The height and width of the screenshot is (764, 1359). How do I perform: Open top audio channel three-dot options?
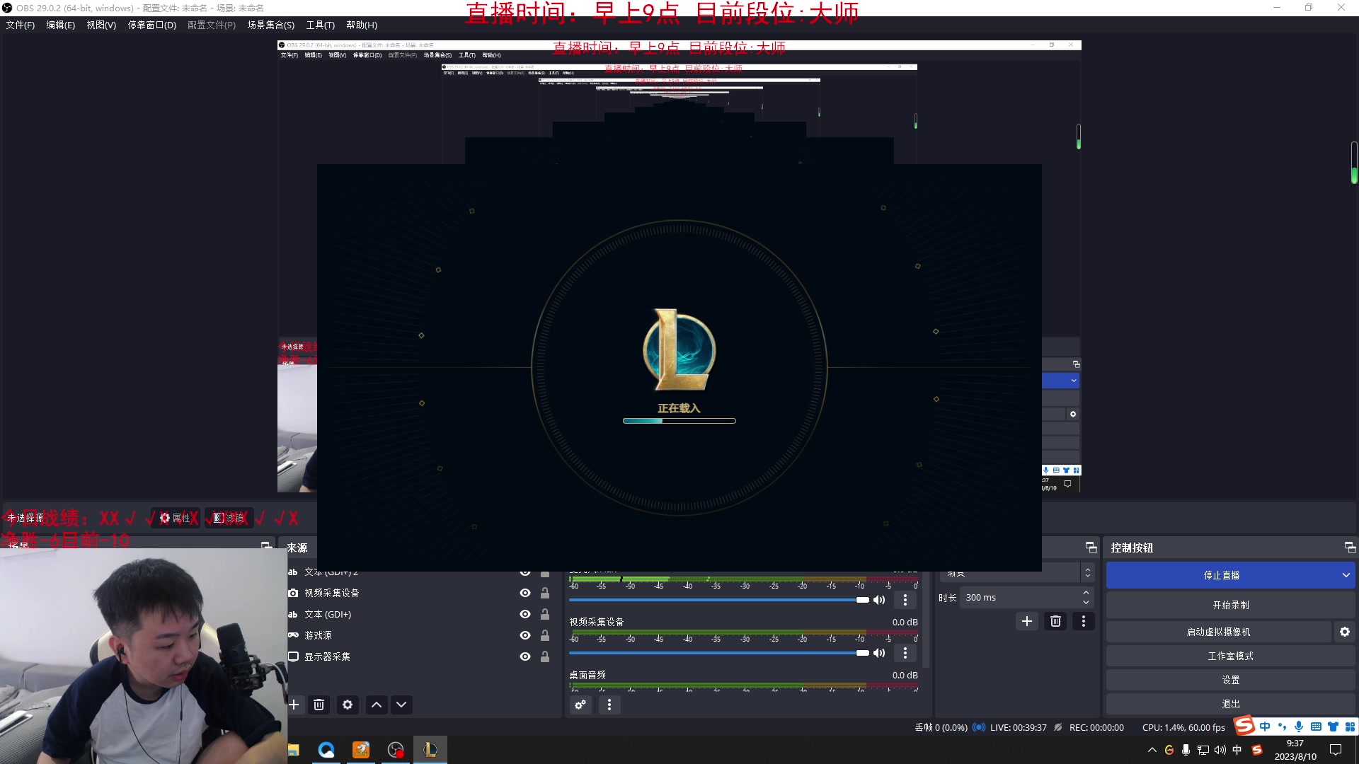click(905, 600)
